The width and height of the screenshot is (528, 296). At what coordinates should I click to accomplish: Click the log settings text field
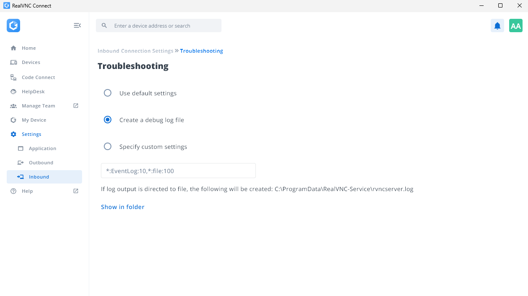click(178, 171)
